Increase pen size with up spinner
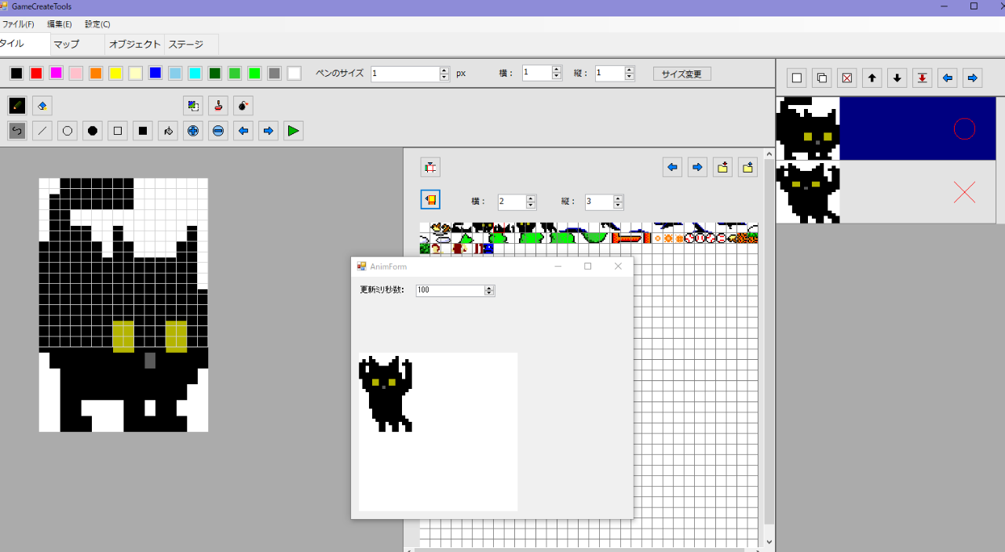The height and width of the screenshot is (552, 1005). pos(444,70)
